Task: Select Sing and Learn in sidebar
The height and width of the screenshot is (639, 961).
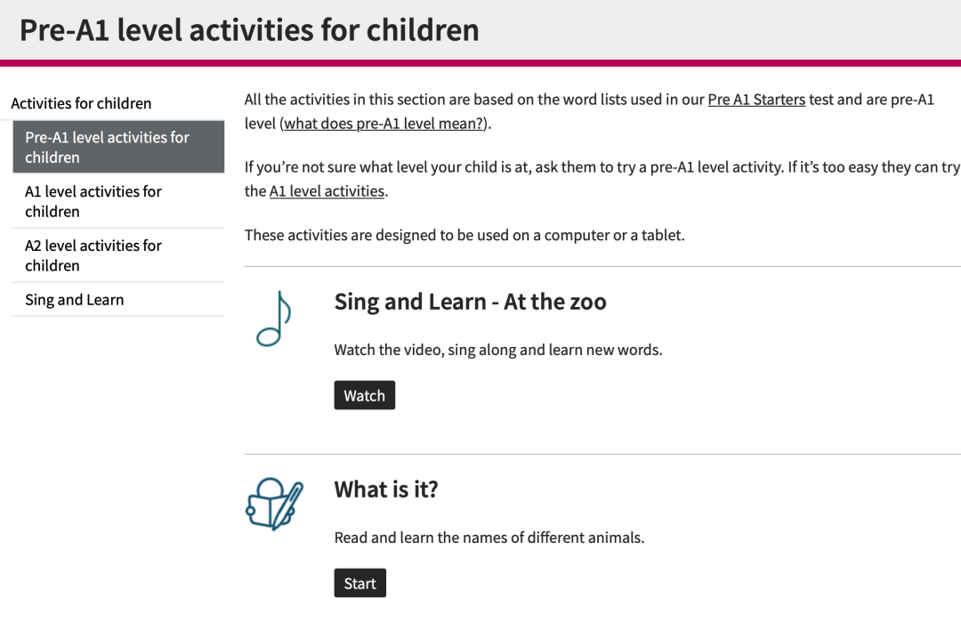Action: [x=118, y=300]
